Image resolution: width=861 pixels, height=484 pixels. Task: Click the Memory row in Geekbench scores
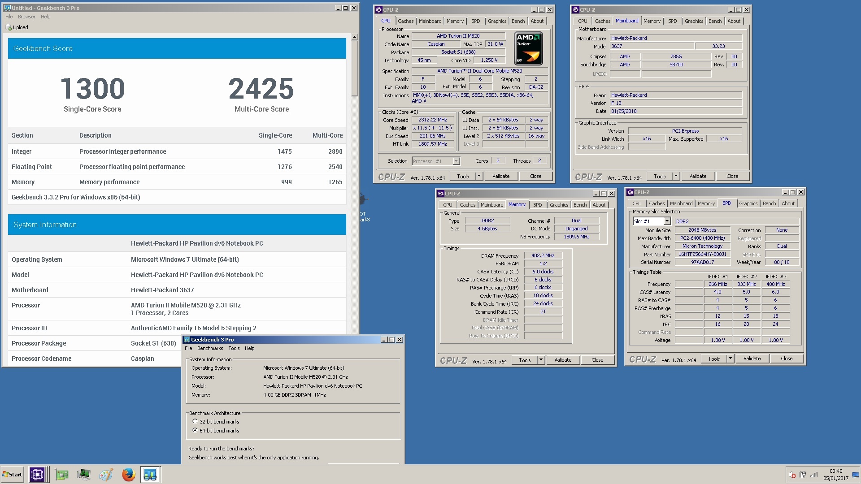point(177,182)
